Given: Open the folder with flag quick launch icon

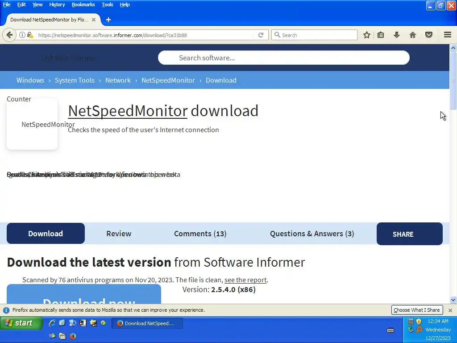Looking at the screenshot, I should click(93, 323).
